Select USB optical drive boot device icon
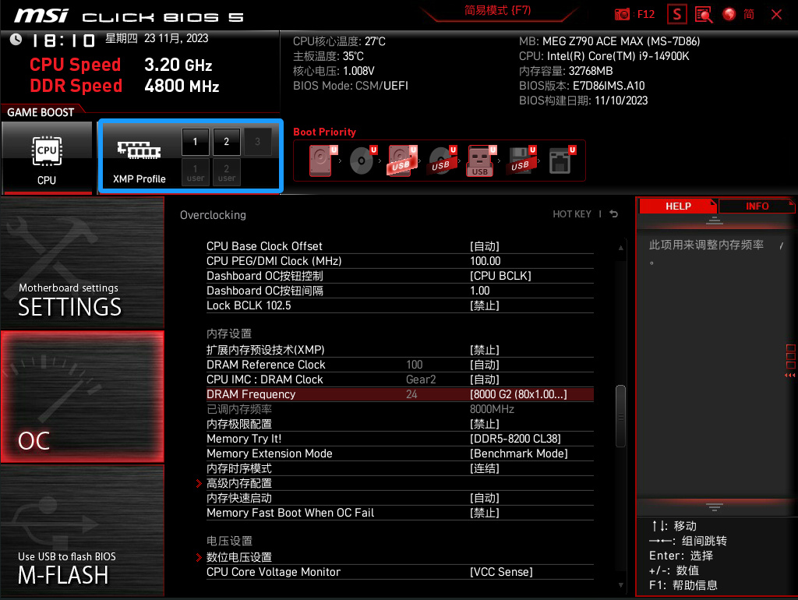The width and height of the screenshot is (798, 600). 442,161
